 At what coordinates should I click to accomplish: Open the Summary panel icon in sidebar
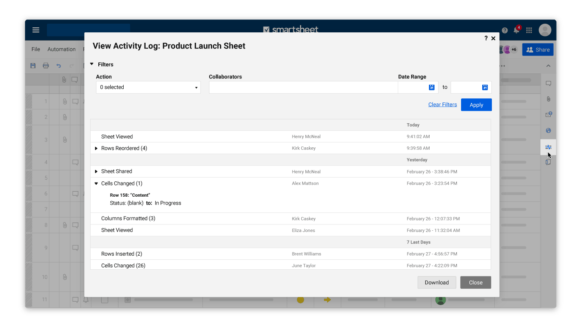[548, 162]
